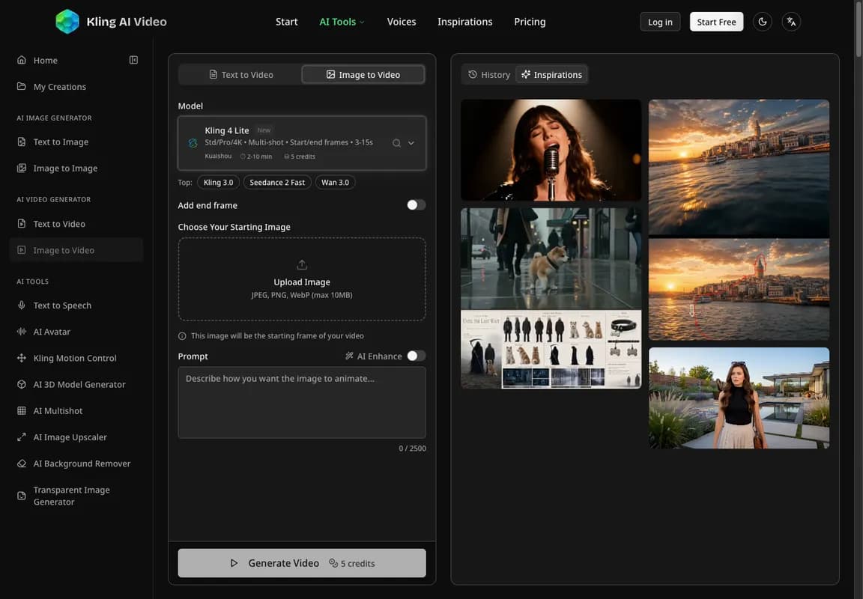Click the Text to Video sidebar icon
863x599 pixels.
[22, 224]
